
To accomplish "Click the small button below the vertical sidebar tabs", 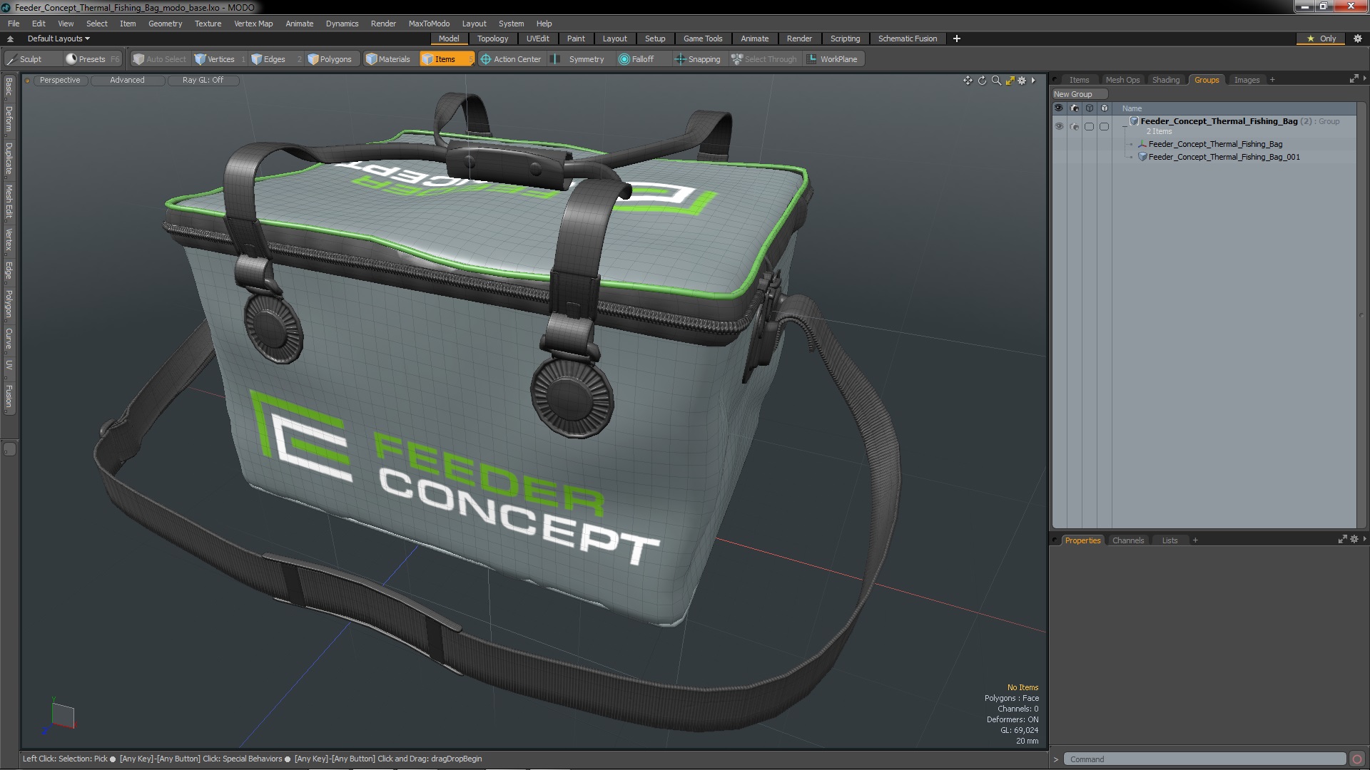I will click(9, 449).
